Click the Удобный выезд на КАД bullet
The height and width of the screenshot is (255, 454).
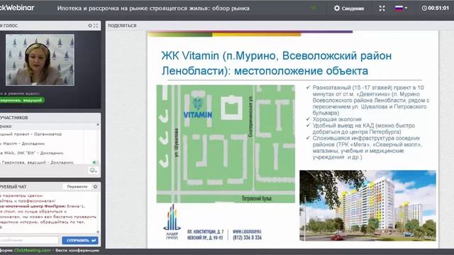[364, 129]
